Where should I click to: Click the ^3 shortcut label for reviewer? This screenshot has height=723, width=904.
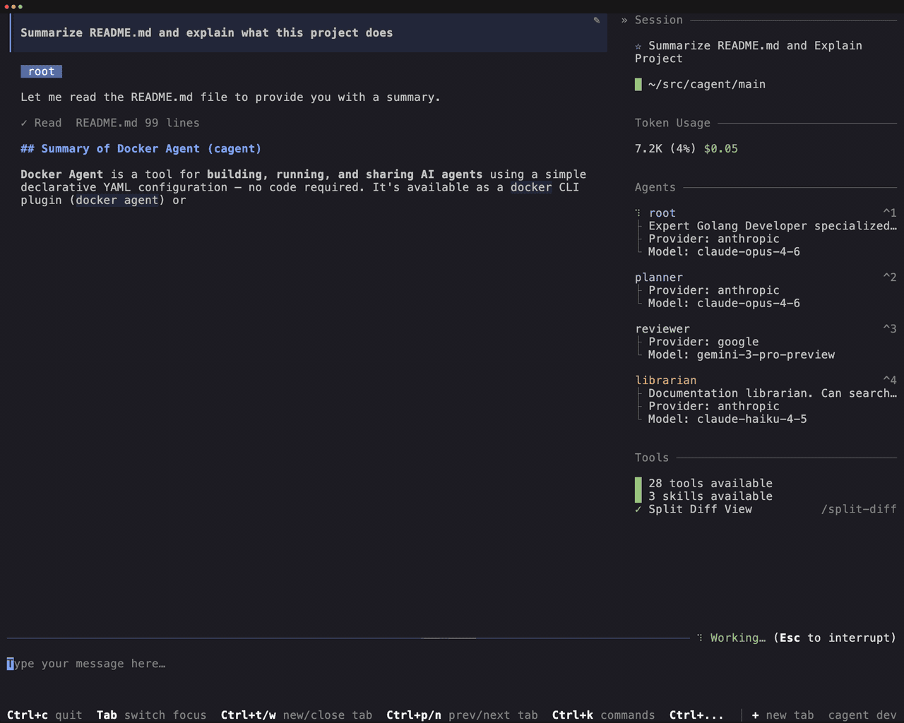[889, 329]
